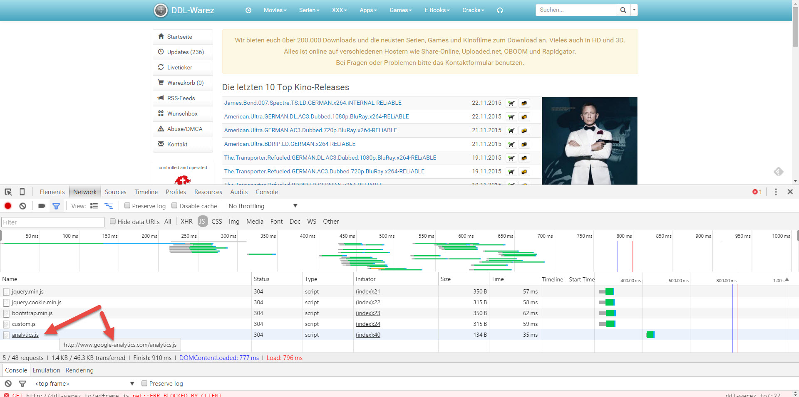The height and width of the screenshot is (397, 799).
Task: Open the XXX dropdown menu
Action: point(339,10)
